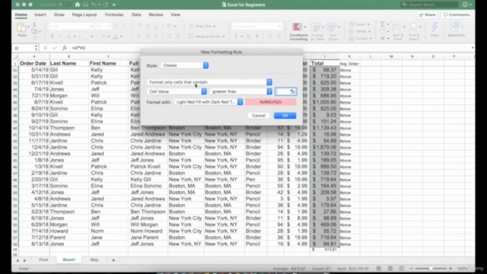Switch to Page Layout view in the status bar
Viewport: 487px width, 274px height.
point(390,269)
